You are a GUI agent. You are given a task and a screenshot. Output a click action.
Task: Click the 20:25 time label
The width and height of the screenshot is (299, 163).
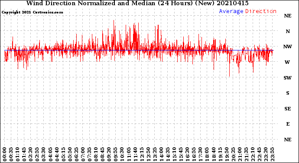[x=233, y=154]
